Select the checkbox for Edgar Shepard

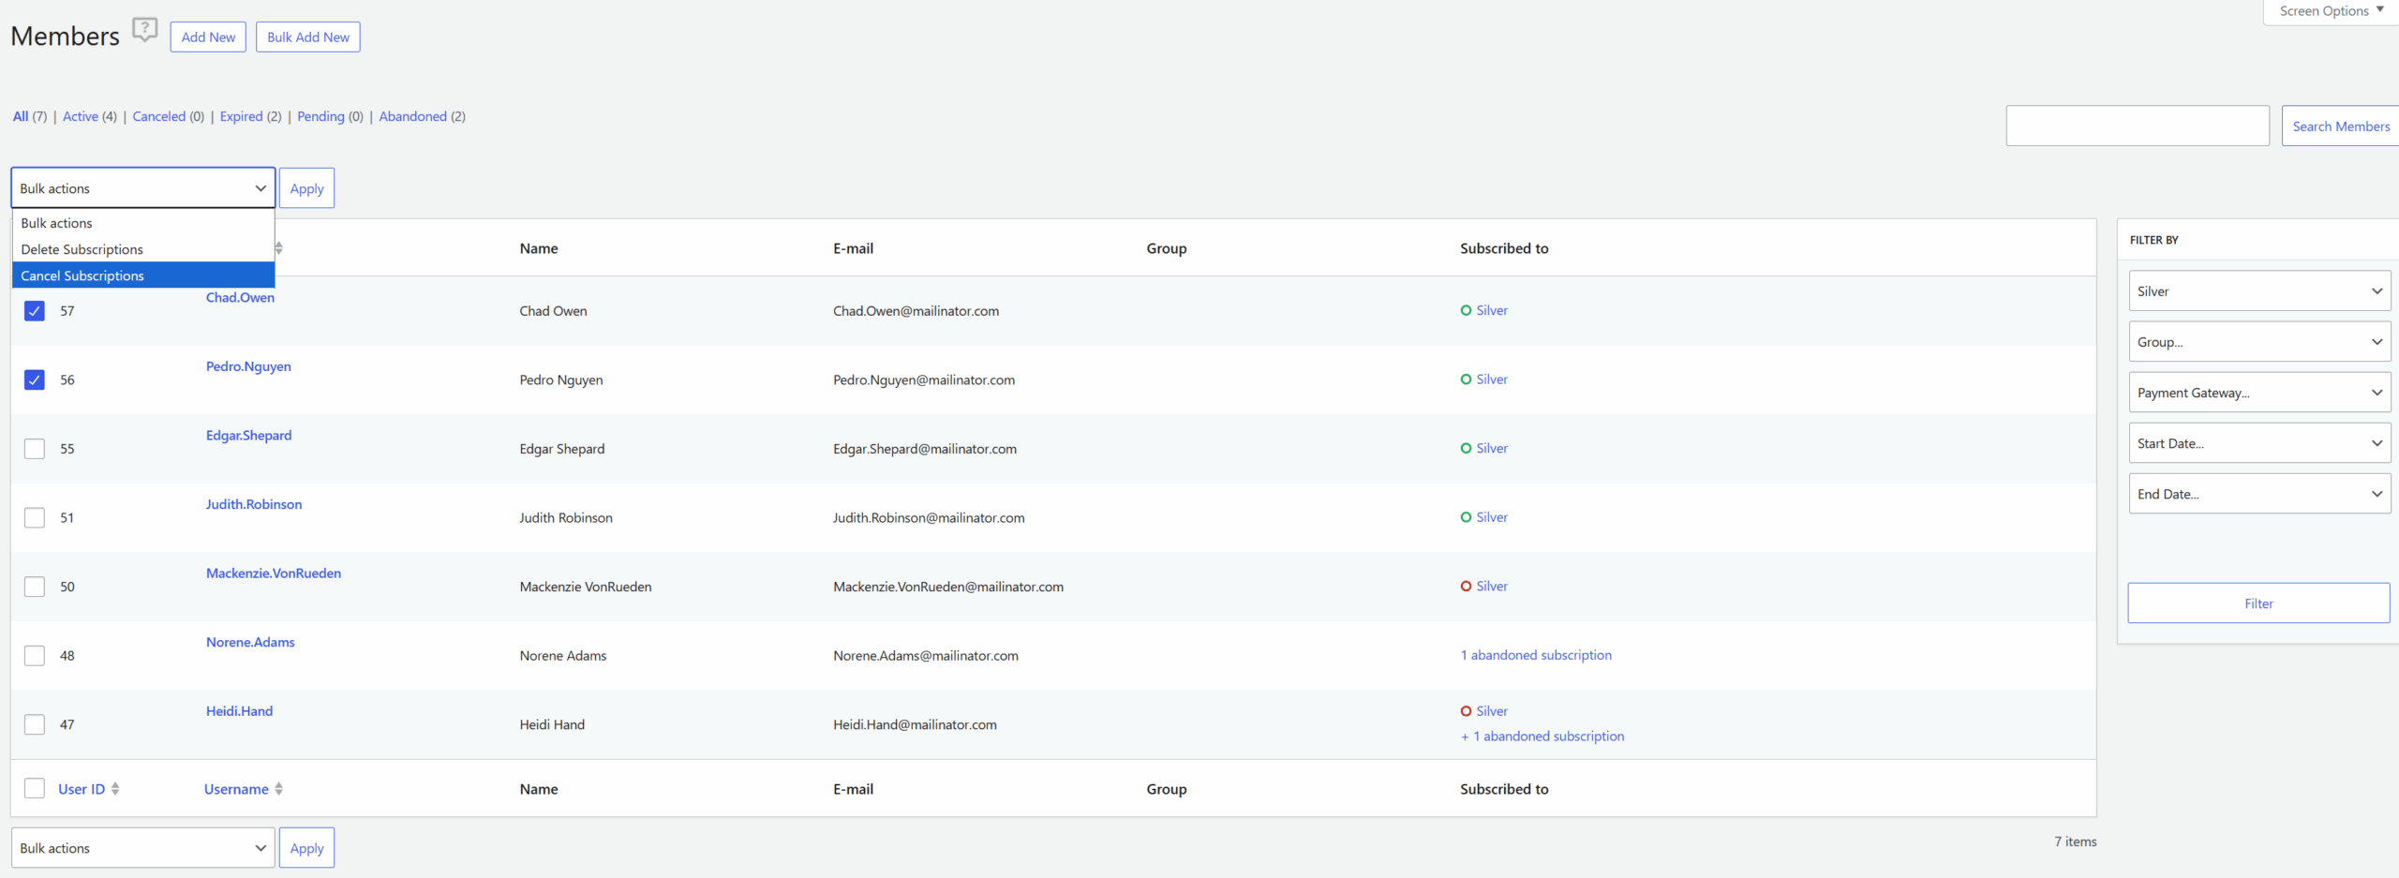click(x=35, y=449)
